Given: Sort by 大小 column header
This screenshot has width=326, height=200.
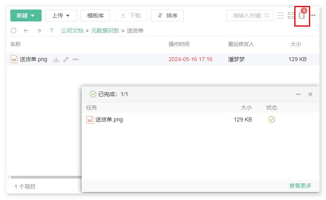Looking at the screenshot, I should pos(295,44).
